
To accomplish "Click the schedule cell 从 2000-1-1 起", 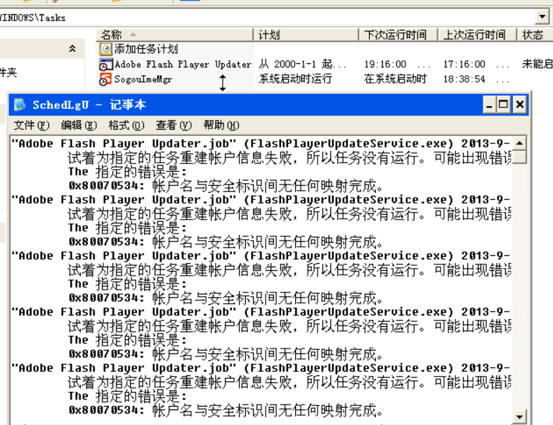I will [x=303, y=64].
